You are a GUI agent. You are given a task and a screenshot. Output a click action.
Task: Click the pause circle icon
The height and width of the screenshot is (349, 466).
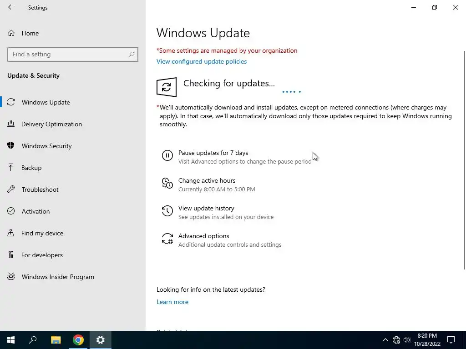pos(167,155)
